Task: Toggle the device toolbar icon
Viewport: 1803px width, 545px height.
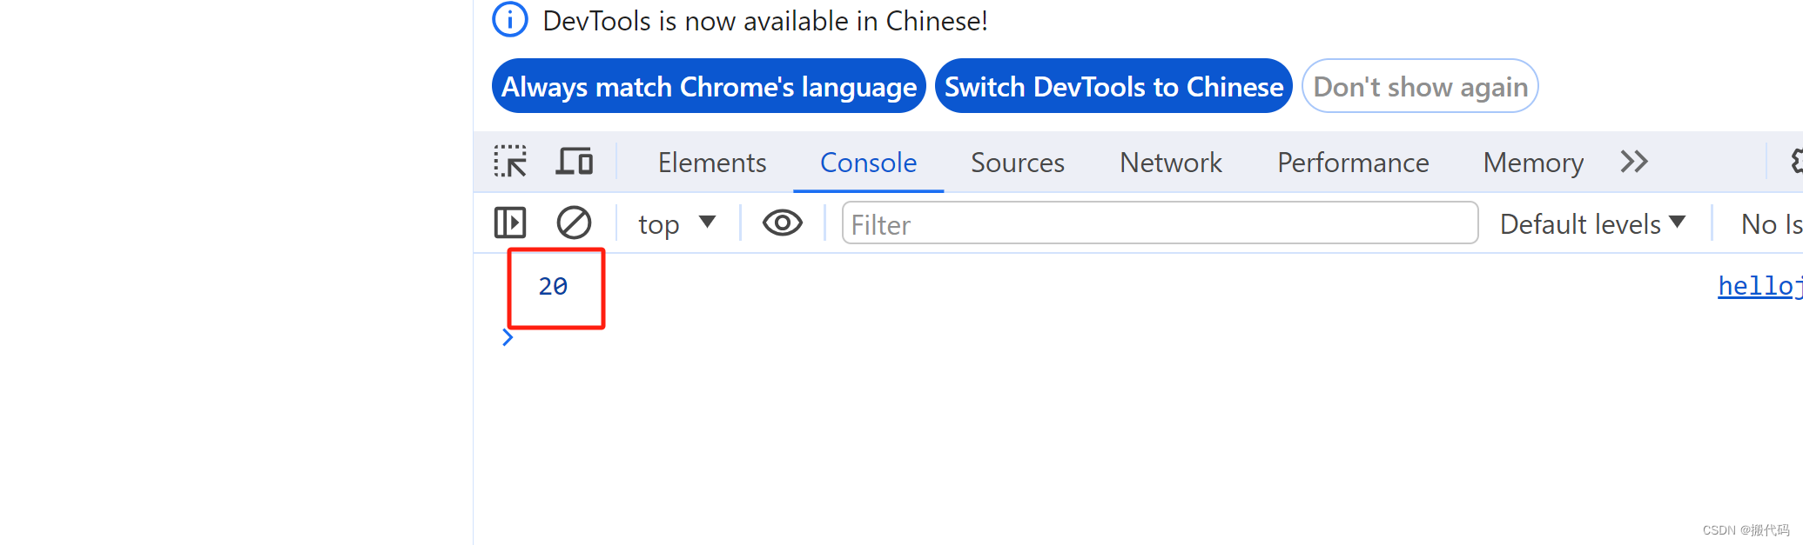Action: (575, 162)
